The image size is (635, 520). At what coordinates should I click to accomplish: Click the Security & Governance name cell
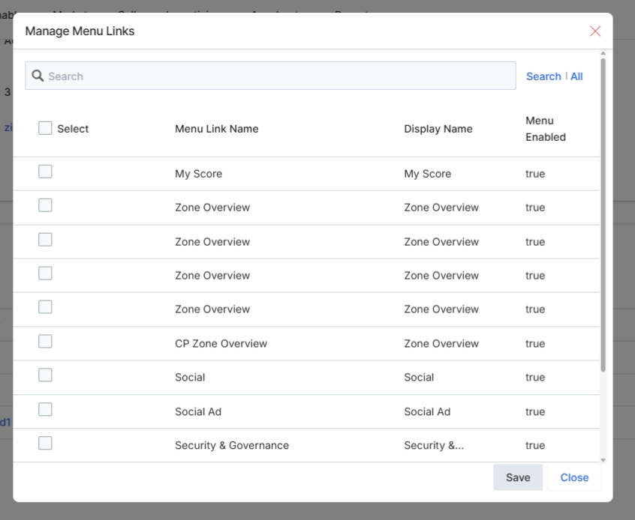(232, 446)
